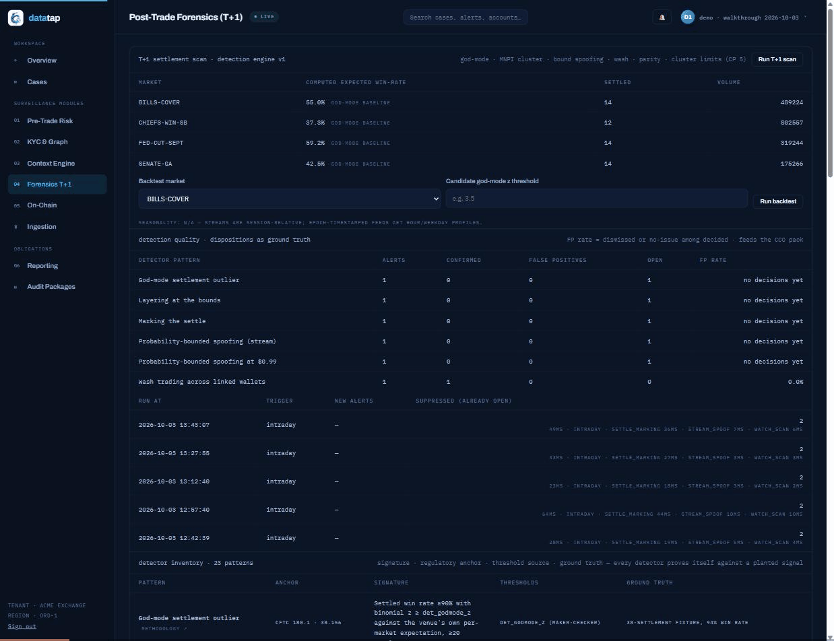
Task: Click COMPUTED EXPECTED WIN-RATE column header
Action: coord(356,82)
